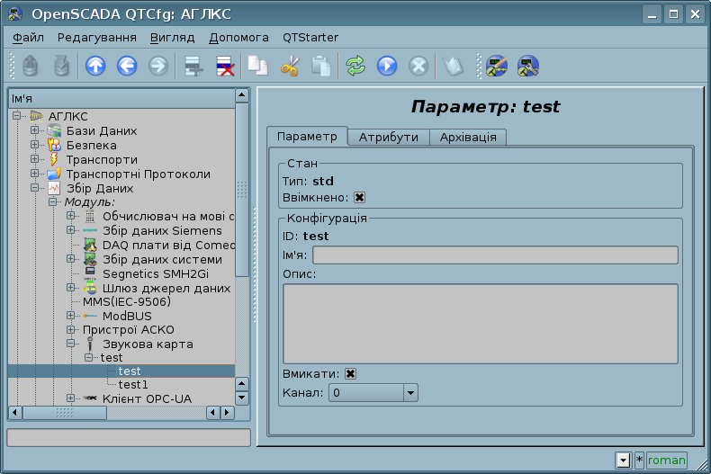The width and height of the screenshot is (711, 474).
Task: Click the tree's vertical scrollbar down arrow
Action: [x=241, y=397]
